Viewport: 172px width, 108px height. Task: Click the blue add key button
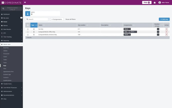pos(164,19)
